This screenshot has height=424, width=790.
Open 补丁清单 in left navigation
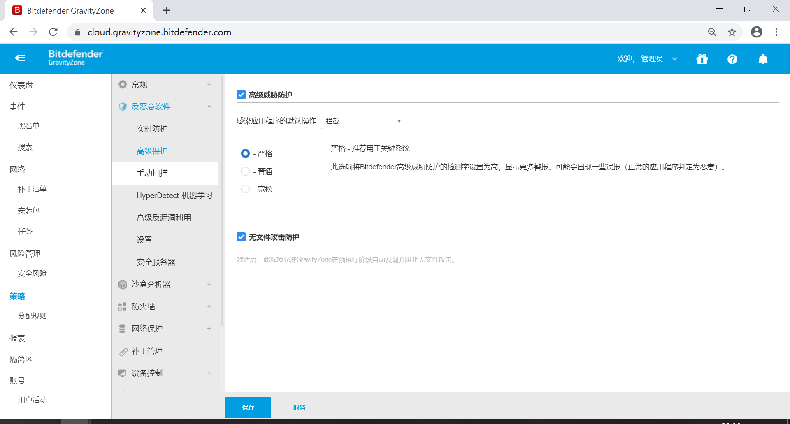pos(32,189)
